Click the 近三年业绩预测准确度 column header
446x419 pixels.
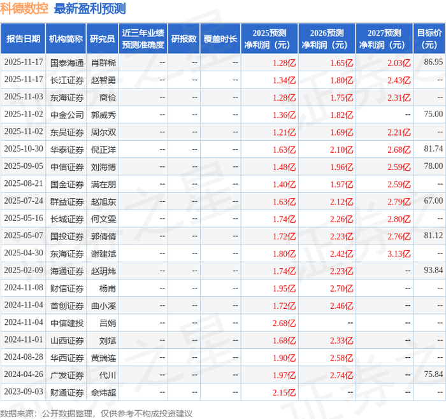point(143,39)
